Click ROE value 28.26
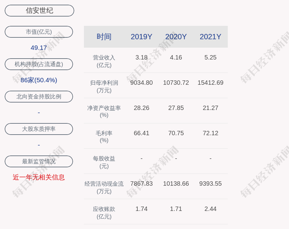The width and height of the screenshot is (289, 229). pos(141,108)
